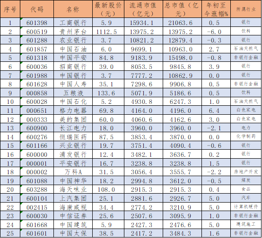This screenshot has height=238, width=262.
Task: Select the 年初至今涨幅% header
Action: (x=216, y=9)
